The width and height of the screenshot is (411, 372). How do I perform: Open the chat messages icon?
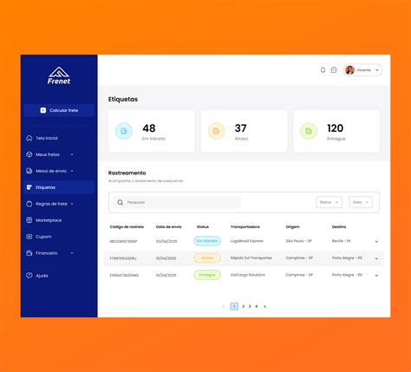pyautogui.click(x=334, y=70)
